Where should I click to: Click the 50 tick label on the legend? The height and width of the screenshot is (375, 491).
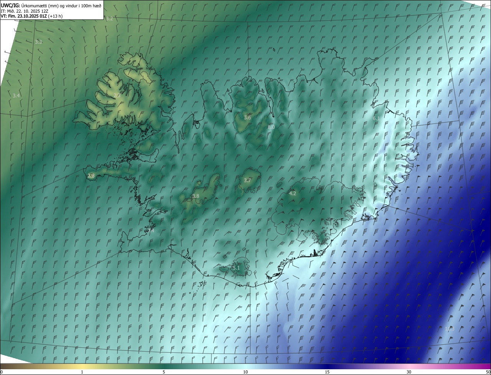[x=488, y=372]
